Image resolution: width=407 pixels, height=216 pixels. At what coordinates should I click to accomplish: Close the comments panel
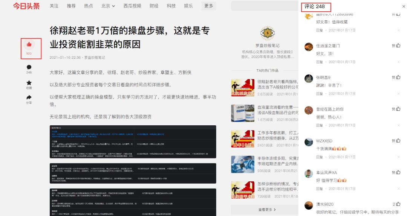point(404,6)
